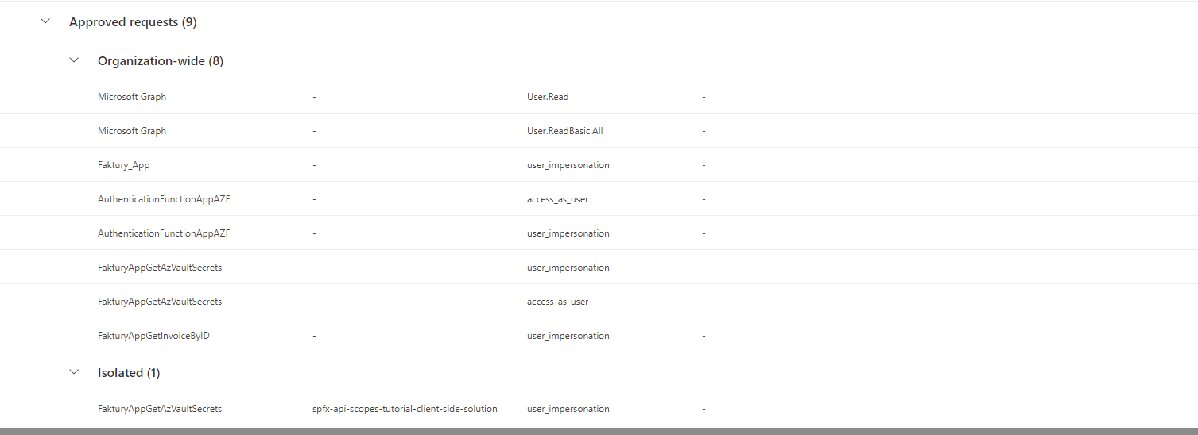Click user_impersonation in the Faktury_App row

click(x=568, y=165)
